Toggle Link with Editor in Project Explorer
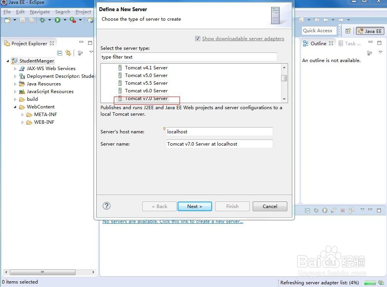This screenshot has height=287, width=387. (68, 53)
